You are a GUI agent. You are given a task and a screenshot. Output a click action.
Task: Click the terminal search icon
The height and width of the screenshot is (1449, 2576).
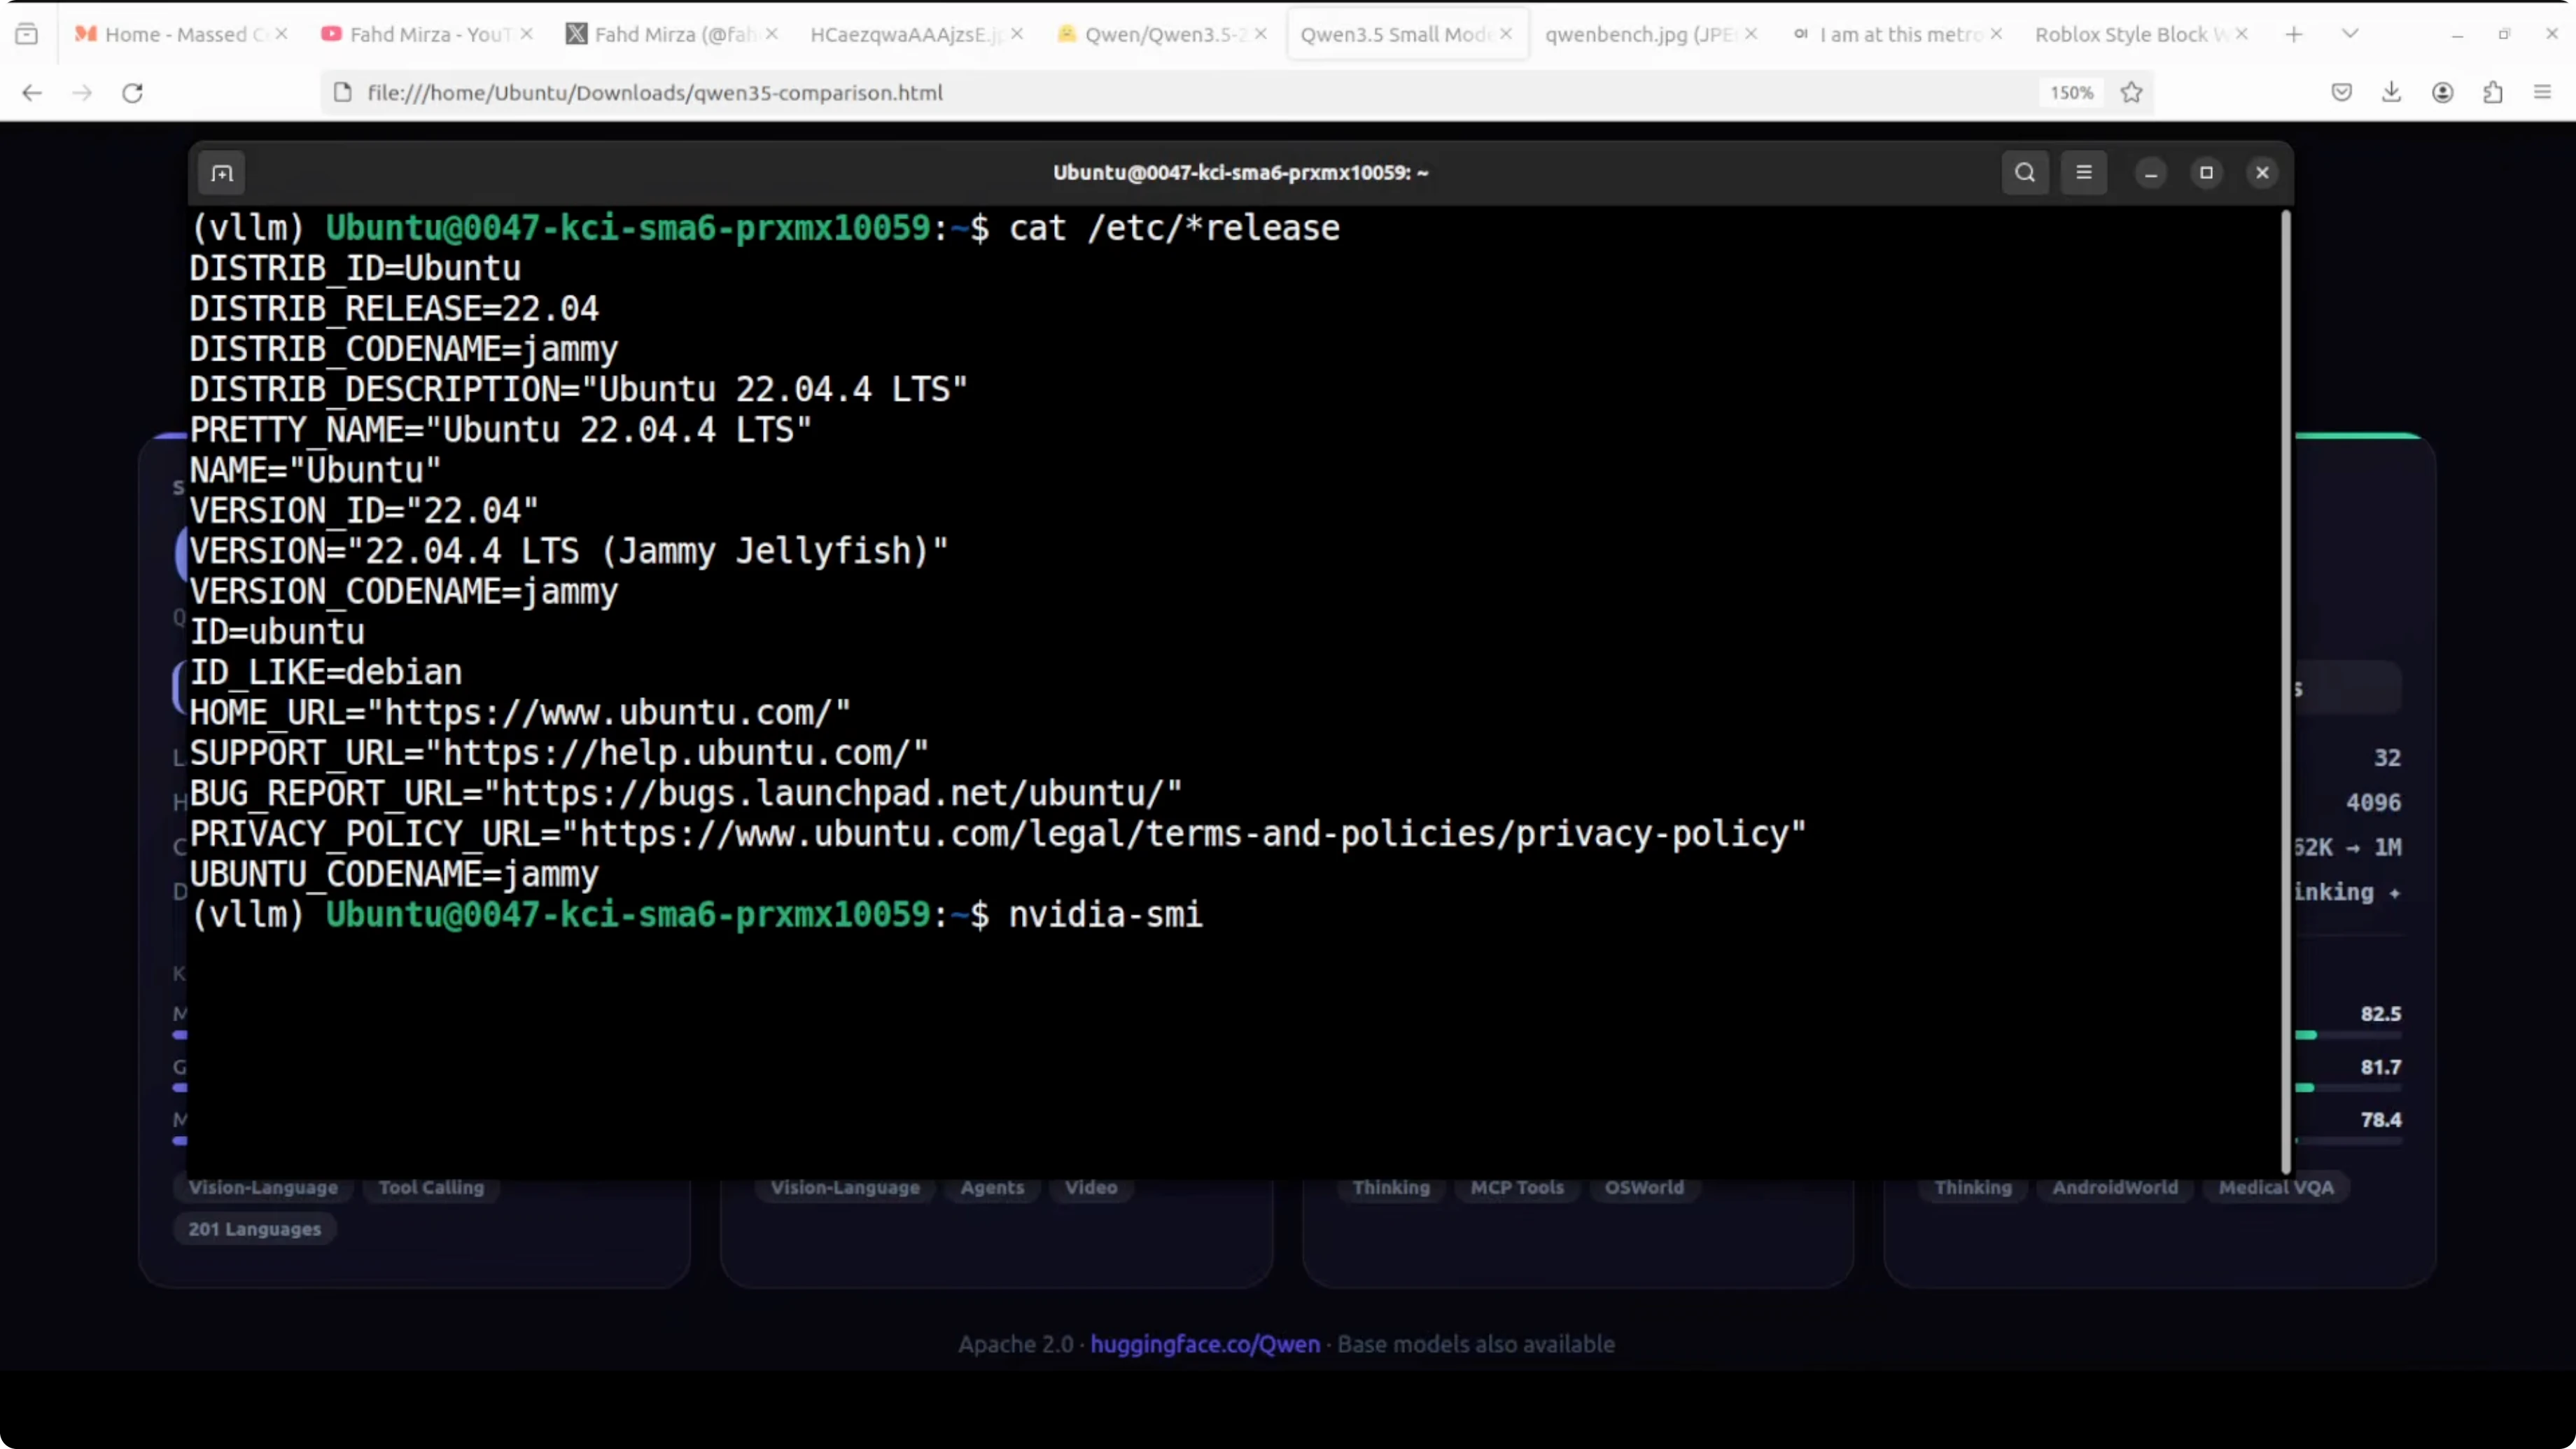pyautogui.click(x=2025, y=173)
